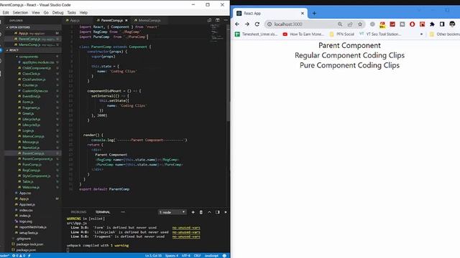Close the terminal panel
The width and height of the screenshot is (460, 258).
pyautogui.click(x=225, y=212)
